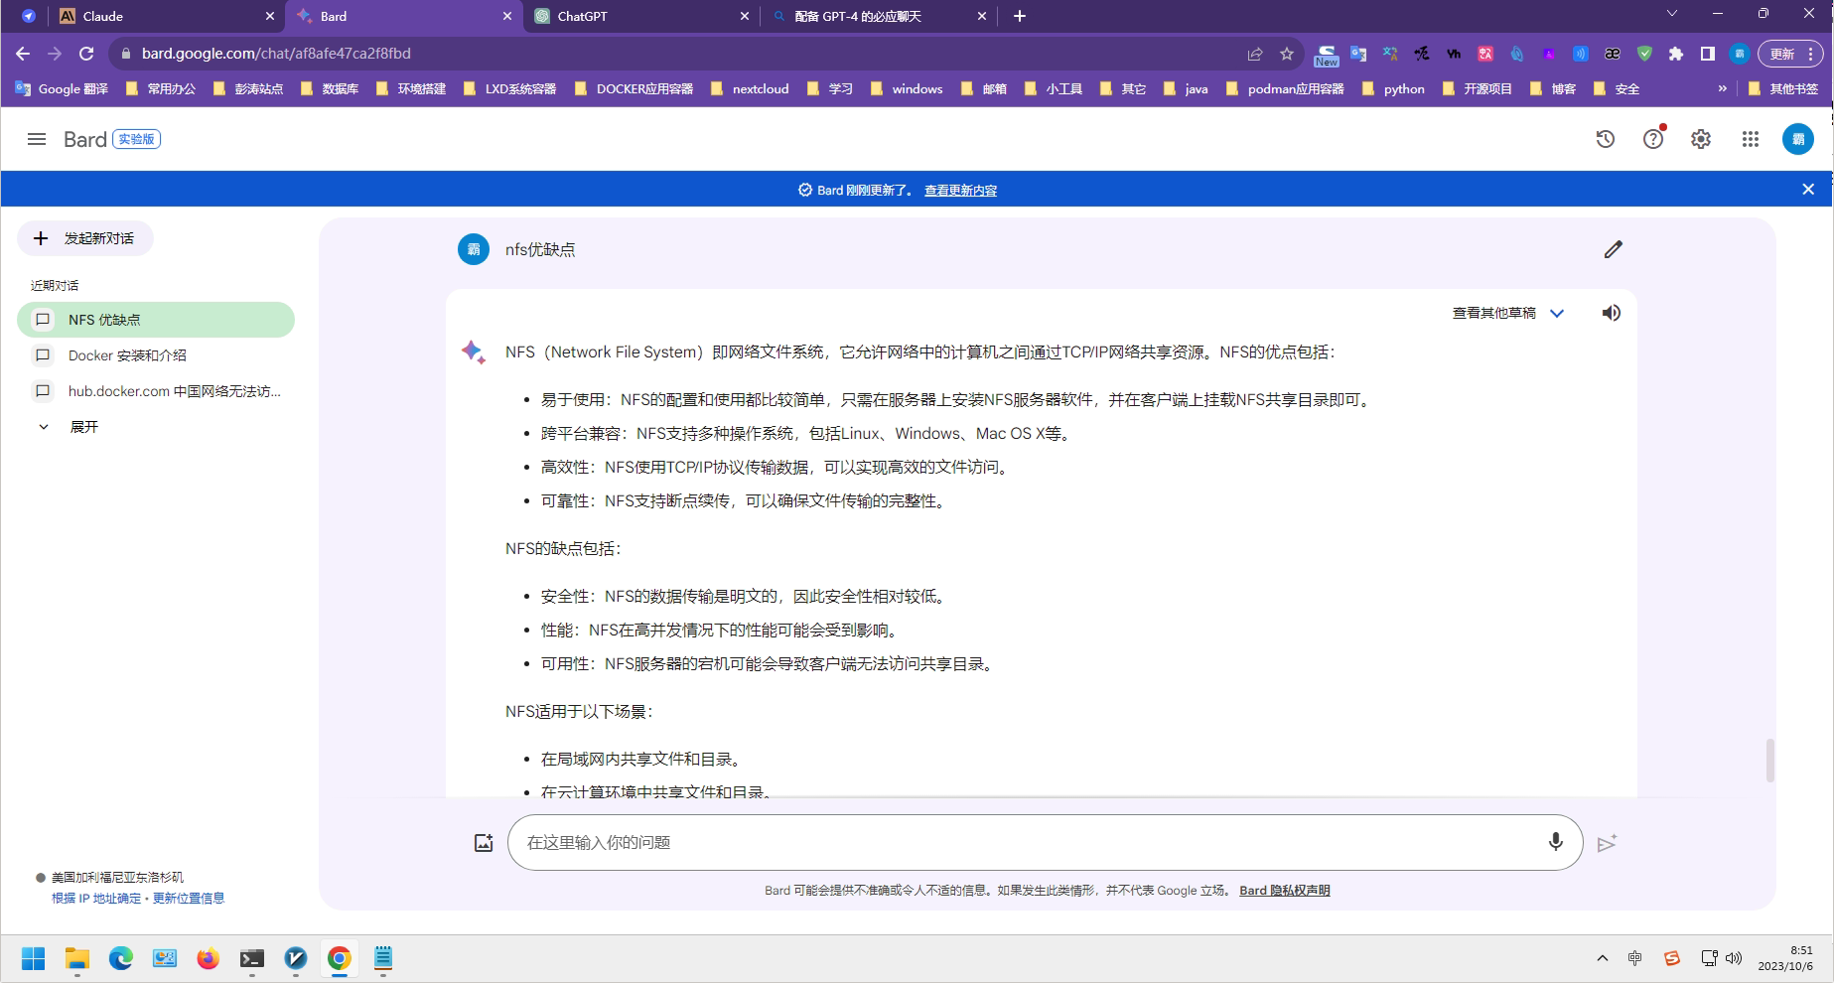Switch input method via 中 indicator

click(x=1634, y=958)
